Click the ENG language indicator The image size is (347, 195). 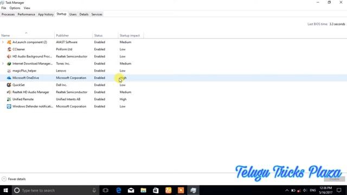click(x=313, y=190)
